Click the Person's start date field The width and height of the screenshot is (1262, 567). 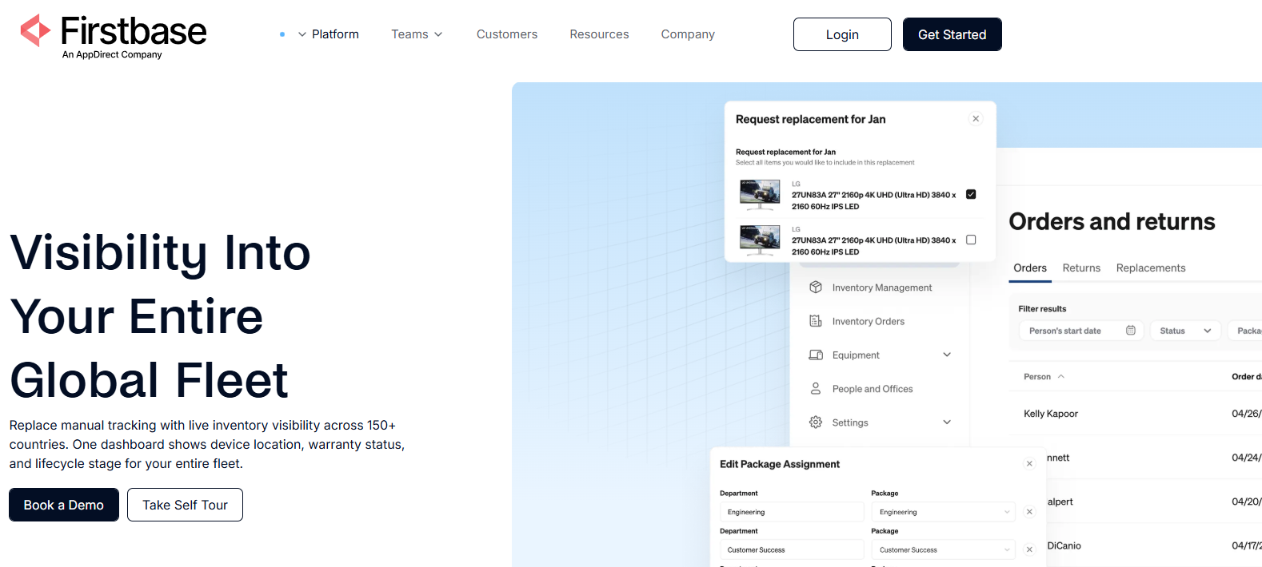[1080, 331]
